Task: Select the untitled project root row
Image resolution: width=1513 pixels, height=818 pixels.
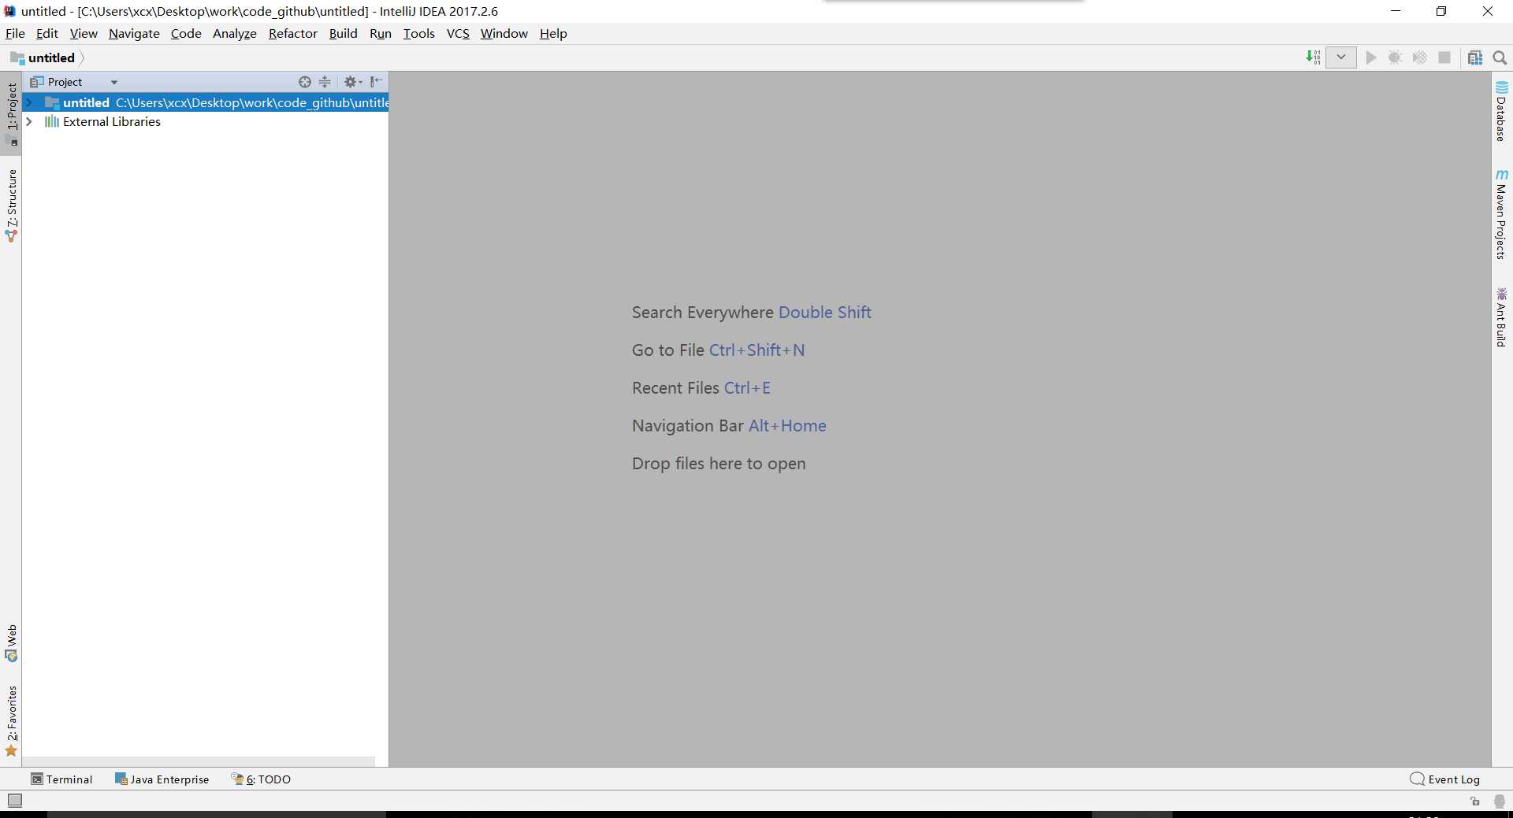Action: (x=205, y=102)
